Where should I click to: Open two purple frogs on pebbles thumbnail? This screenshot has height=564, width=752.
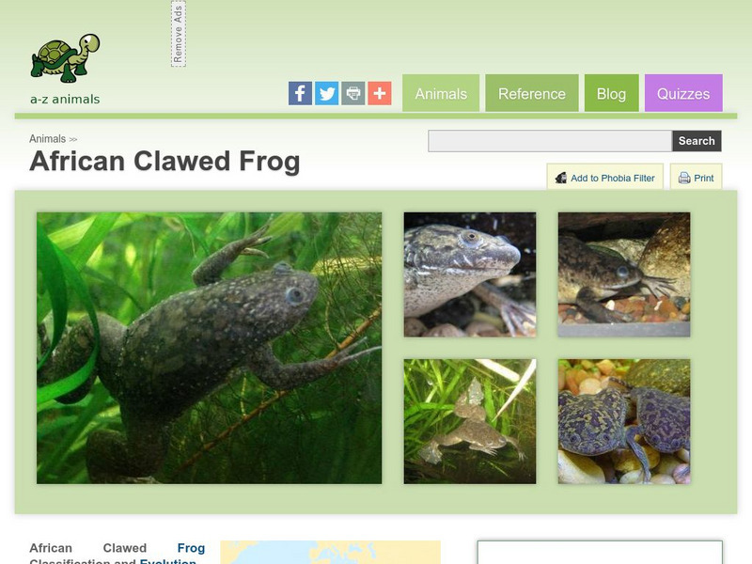click(624, 421)
